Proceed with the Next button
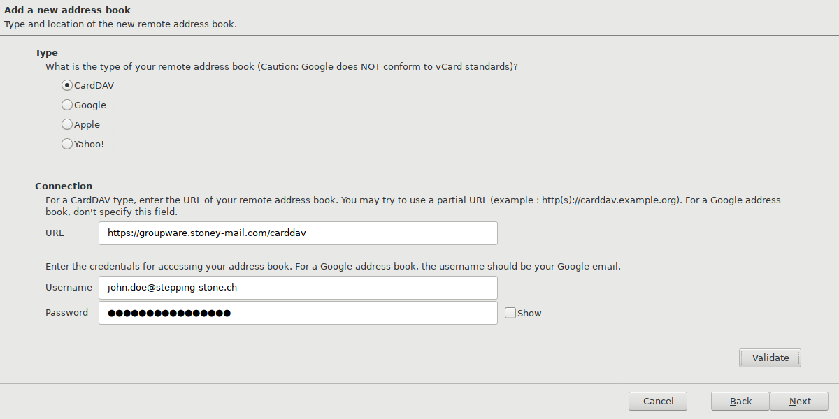 [799, 401]
